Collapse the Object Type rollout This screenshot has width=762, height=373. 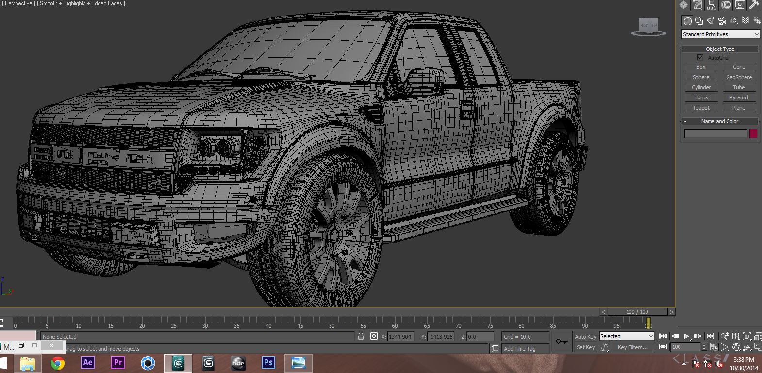point(720,49)
